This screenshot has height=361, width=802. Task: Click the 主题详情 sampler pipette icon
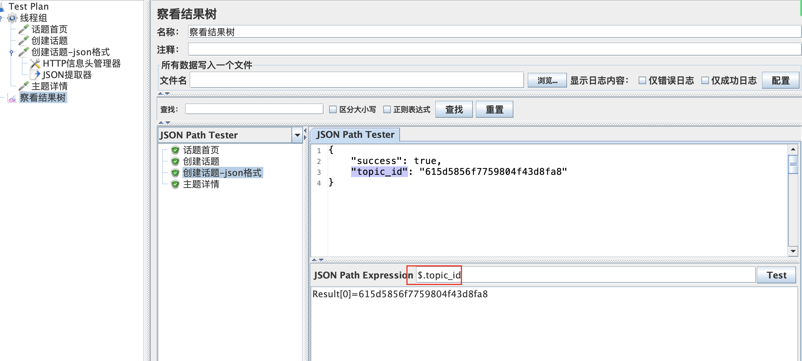click(x=24, y=86)
